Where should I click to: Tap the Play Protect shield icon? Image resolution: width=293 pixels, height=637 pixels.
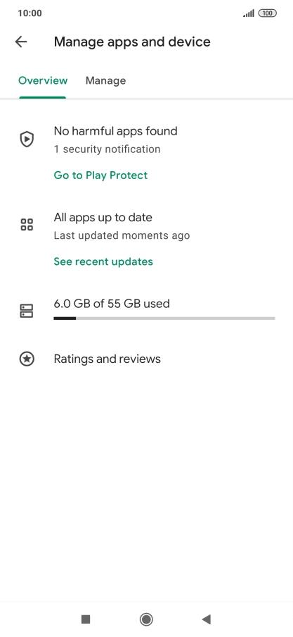[x=27, y=140]
